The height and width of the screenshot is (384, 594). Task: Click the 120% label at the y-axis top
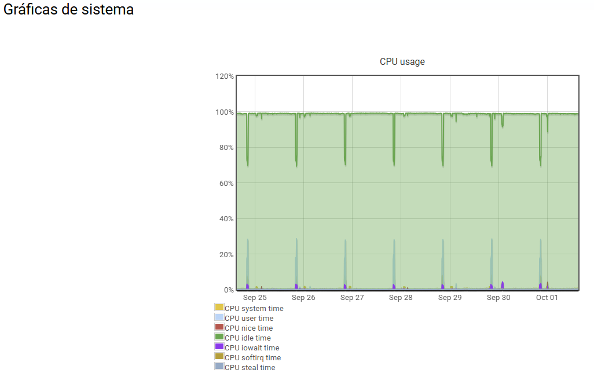coord(224,76)
